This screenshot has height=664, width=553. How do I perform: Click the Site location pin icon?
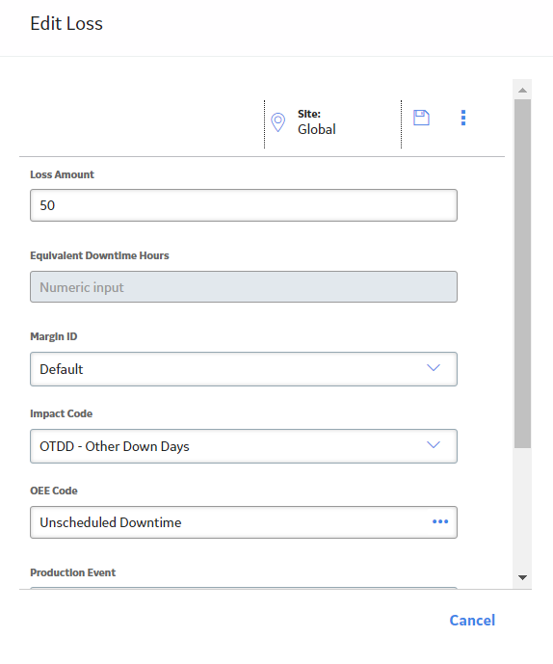[277, 122]
